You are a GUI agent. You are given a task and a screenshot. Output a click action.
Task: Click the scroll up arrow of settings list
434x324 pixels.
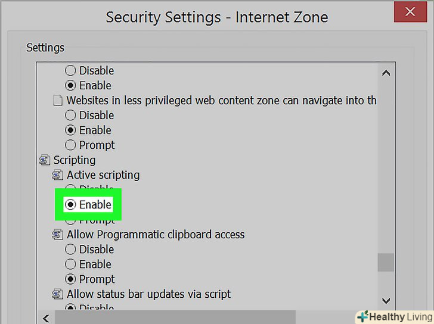point(386,74)
